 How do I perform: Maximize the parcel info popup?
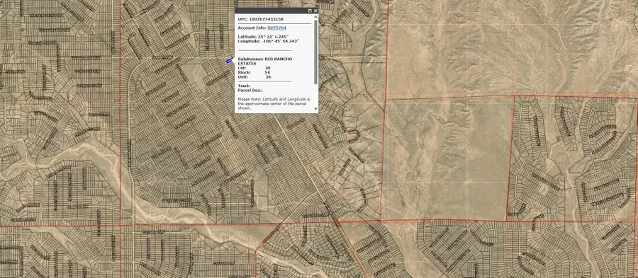(x=310, y=11)
